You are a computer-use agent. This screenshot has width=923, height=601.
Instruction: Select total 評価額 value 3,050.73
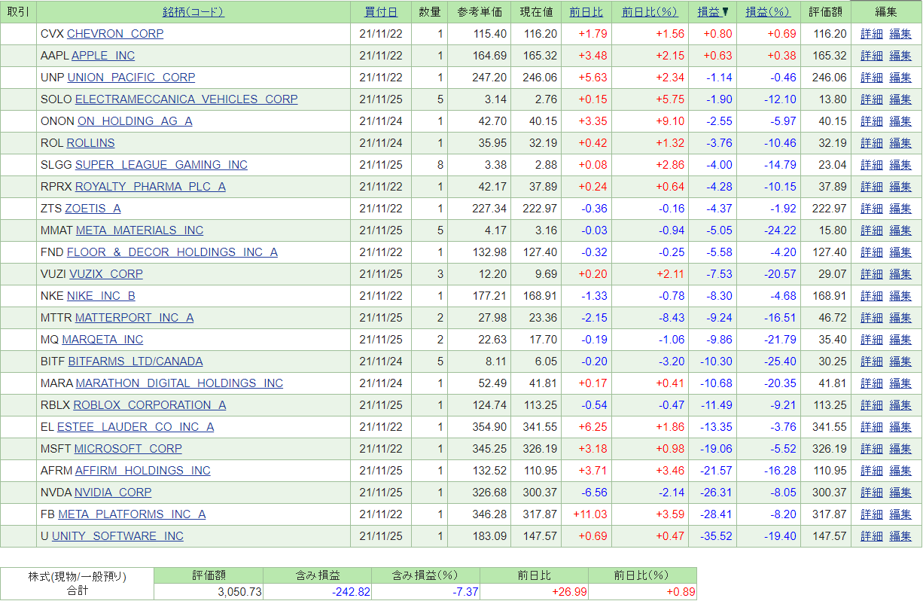pos(240,592)
